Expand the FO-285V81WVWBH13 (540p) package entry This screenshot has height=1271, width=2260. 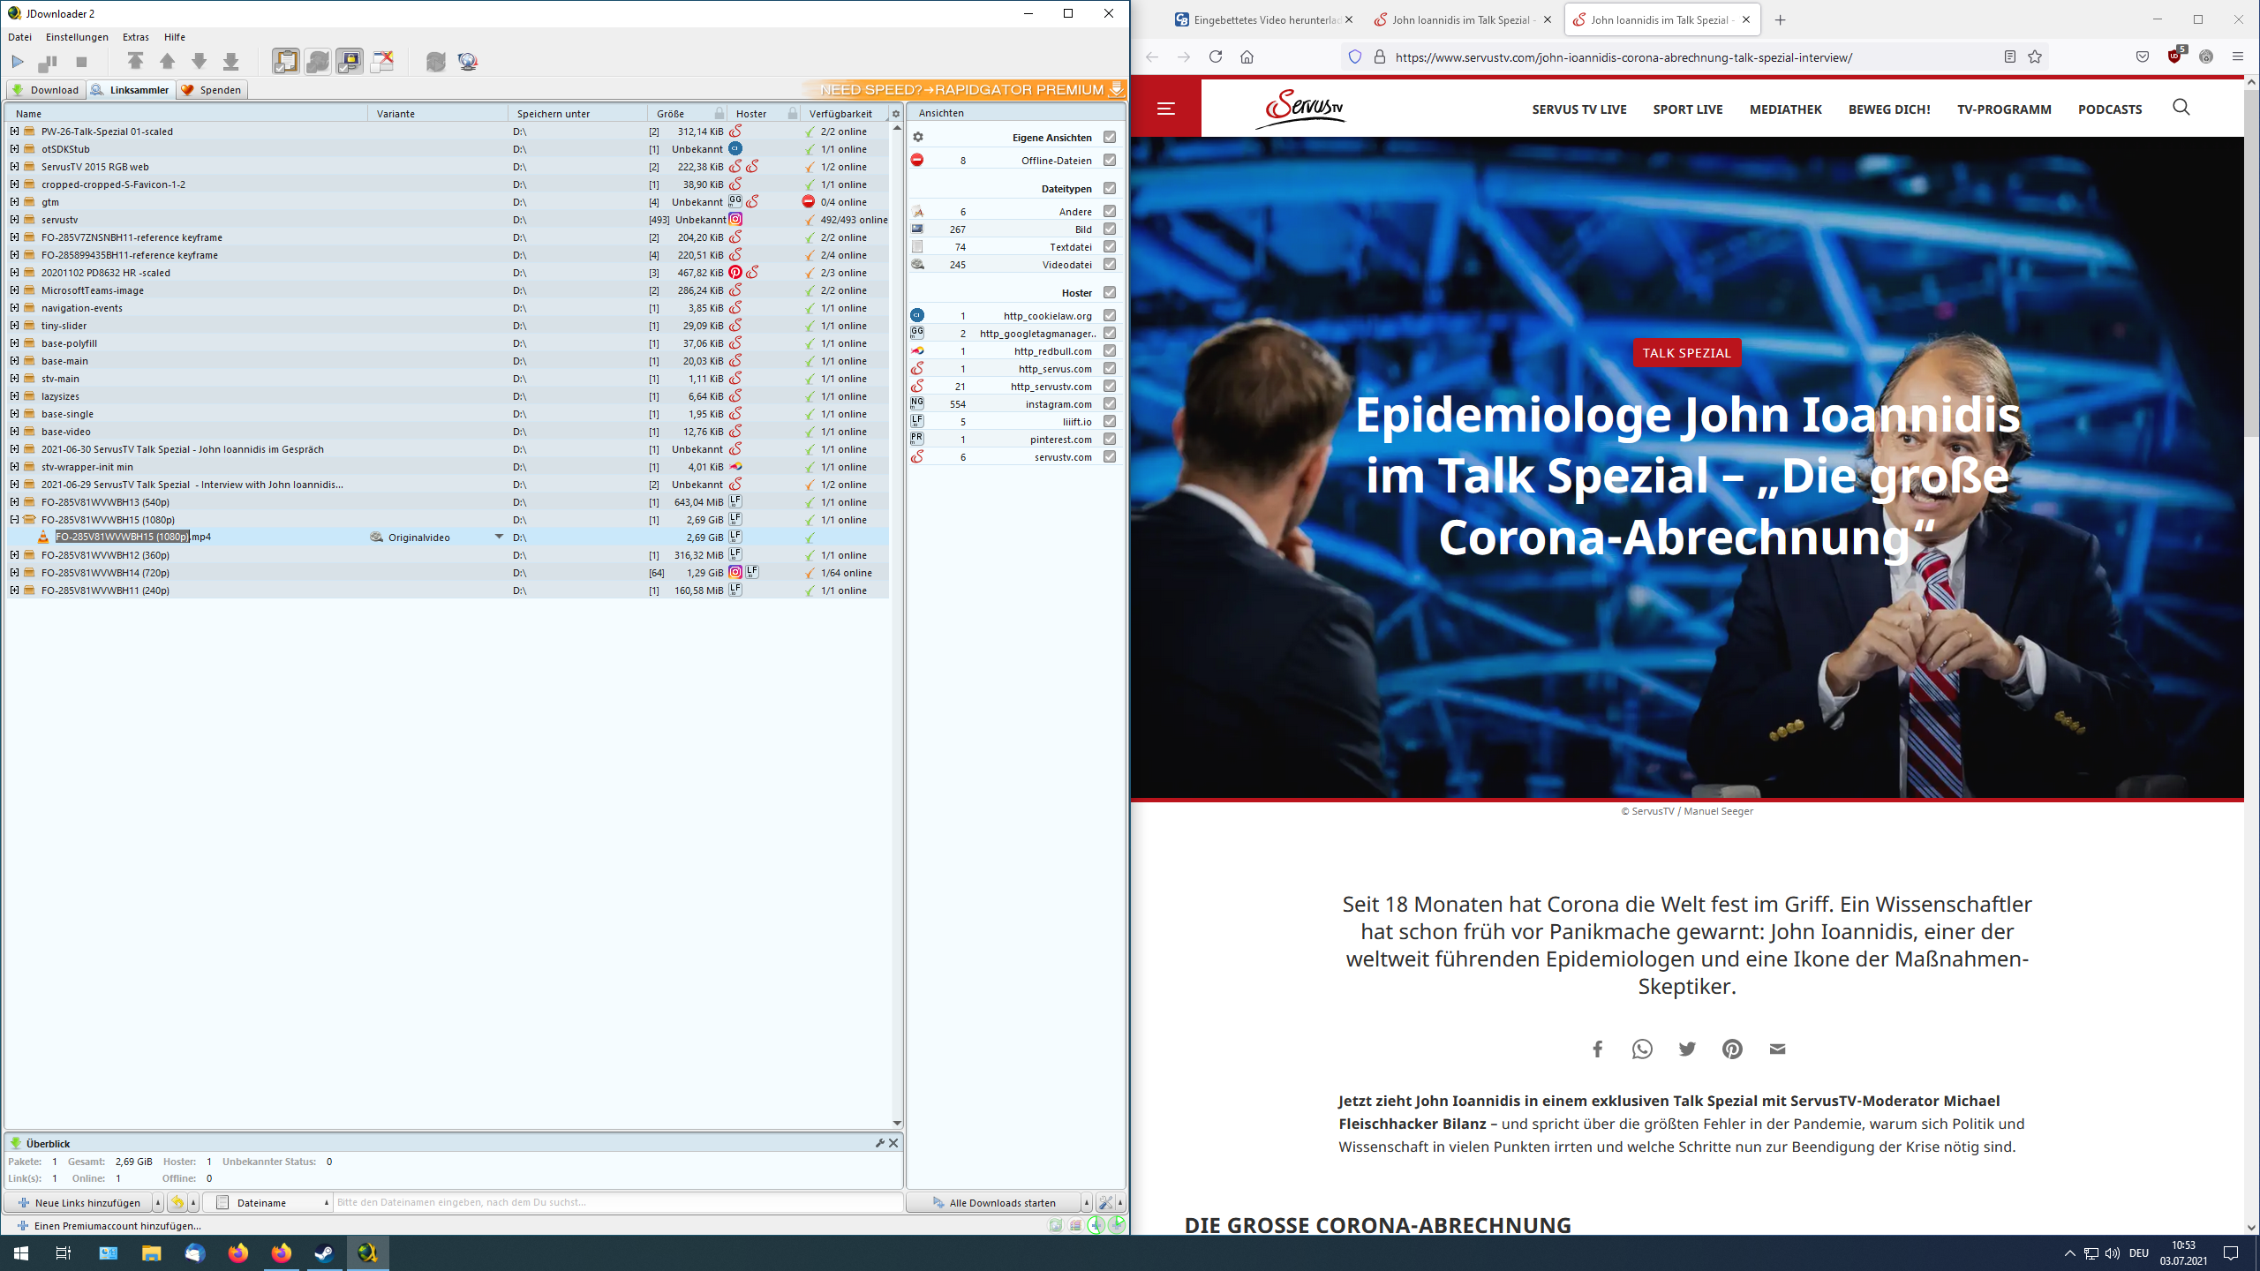(x=13, y=501)
